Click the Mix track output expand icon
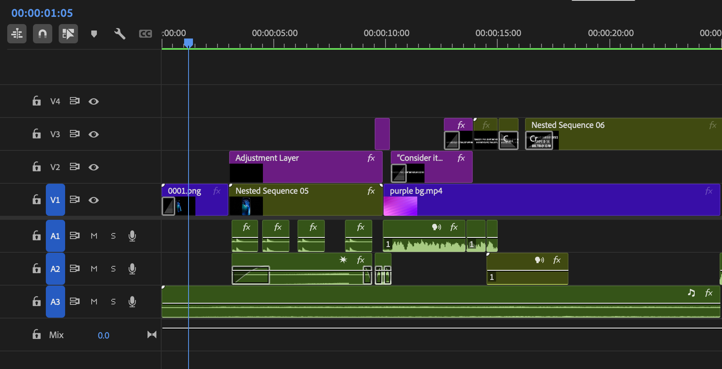The width and height of the screenshot is (722, 369). [152, 335]
